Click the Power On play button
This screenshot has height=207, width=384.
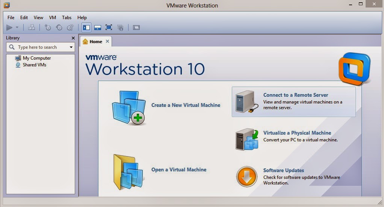(x=9, y=28)
